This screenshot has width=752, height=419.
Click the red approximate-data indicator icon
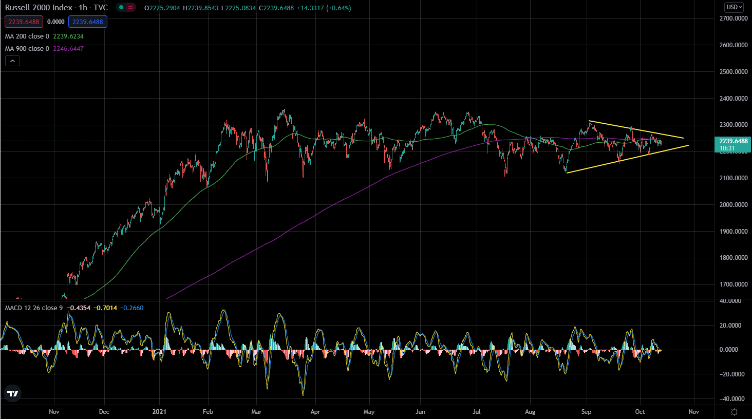coord(130,8)
